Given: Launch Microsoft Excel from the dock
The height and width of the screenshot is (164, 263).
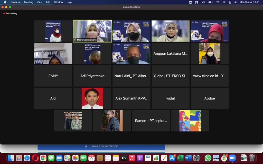Looking at the screenshot, I should pyautogui.click(x=180, y=158).
